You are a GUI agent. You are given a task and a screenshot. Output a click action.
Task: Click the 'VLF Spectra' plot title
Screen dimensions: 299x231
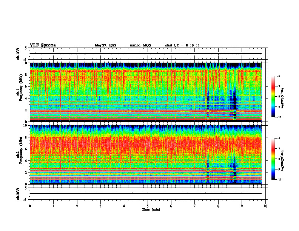pos(43,45)
